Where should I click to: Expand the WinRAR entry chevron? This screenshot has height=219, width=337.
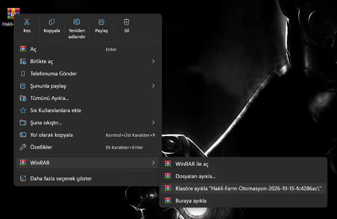[x=153, y=163]
